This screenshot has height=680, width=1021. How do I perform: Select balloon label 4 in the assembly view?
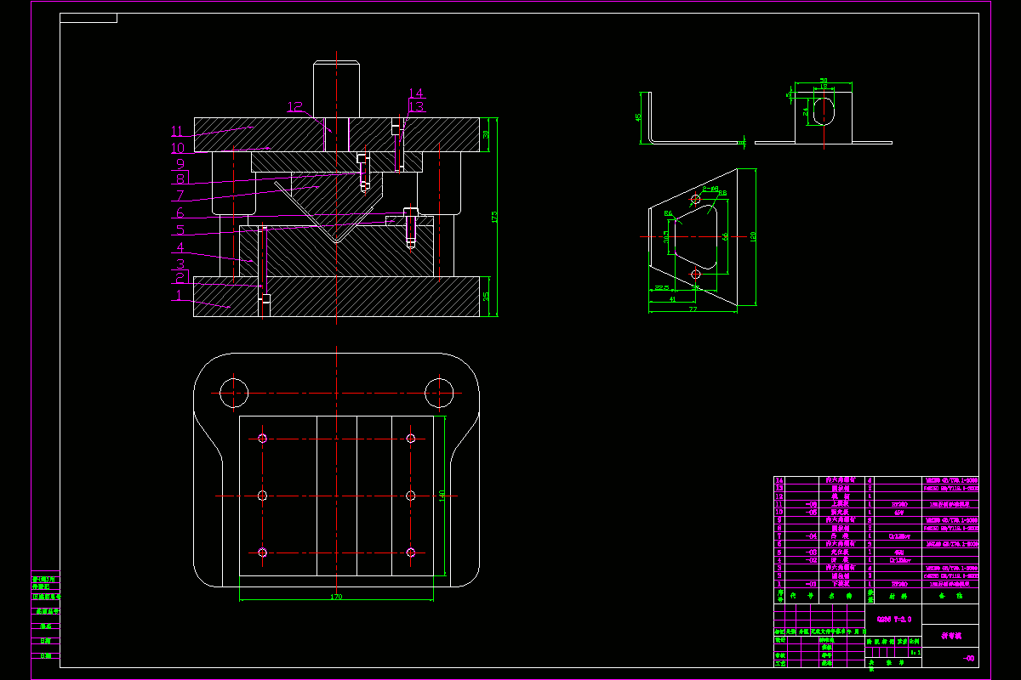point(180,248)
